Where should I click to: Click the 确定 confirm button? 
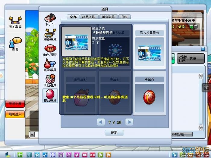click(114, 133)
